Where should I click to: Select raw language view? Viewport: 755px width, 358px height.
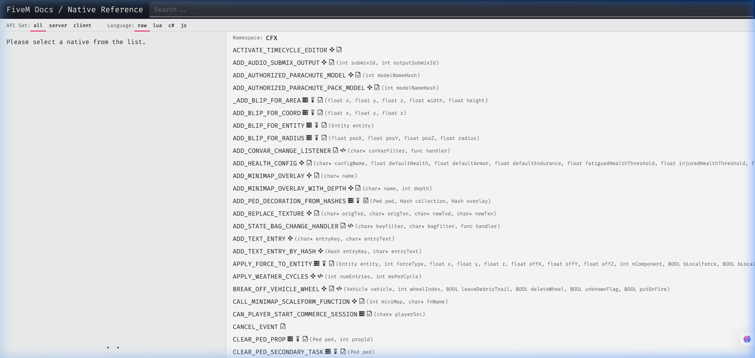coord(142,26)
